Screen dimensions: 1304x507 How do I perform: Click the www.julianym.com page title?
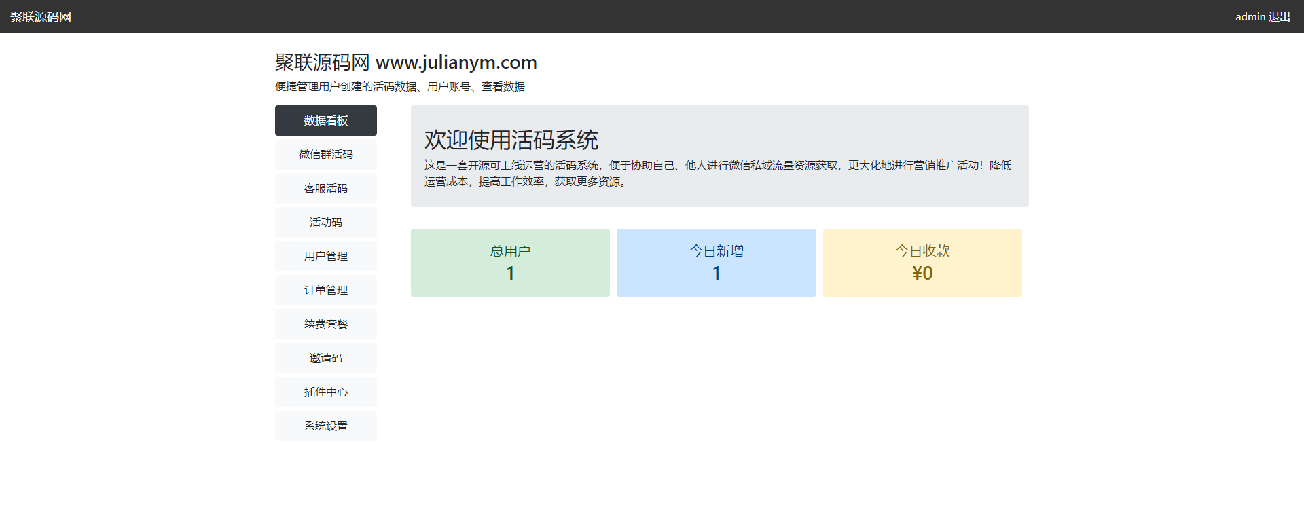[x=406, y=62]
